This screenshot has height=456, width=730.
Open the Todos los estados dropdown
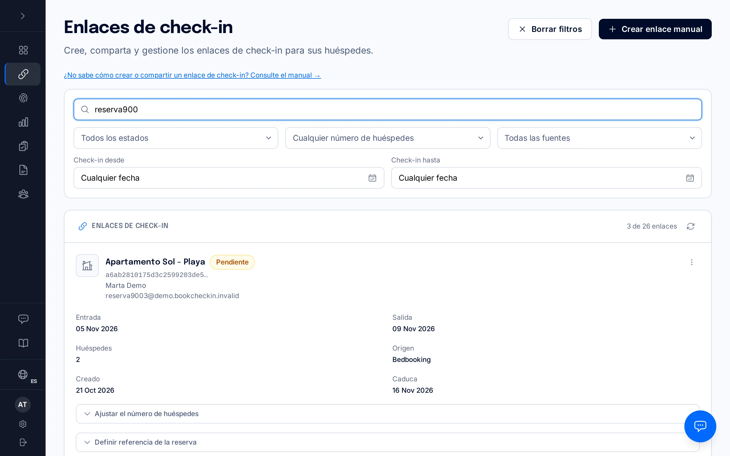point(176,138)
